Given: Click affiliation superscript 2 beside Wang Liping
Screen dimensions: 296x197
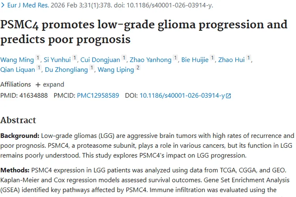Looking at the screenshot, I should click(x=138, y=68).
